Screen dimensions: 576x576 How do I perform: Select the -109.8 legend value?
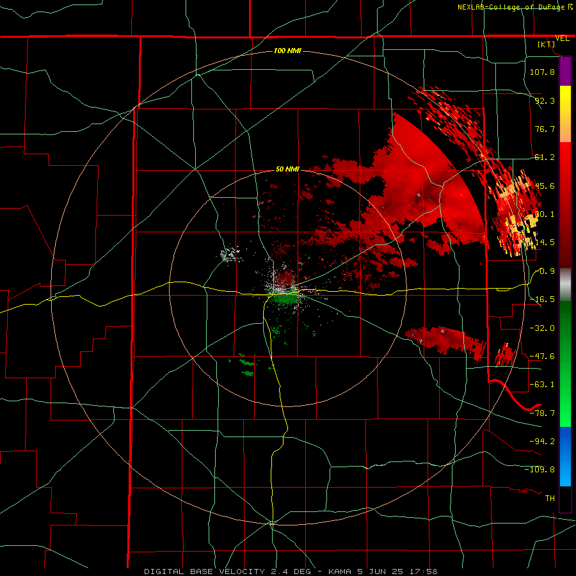tap(540, 470)
